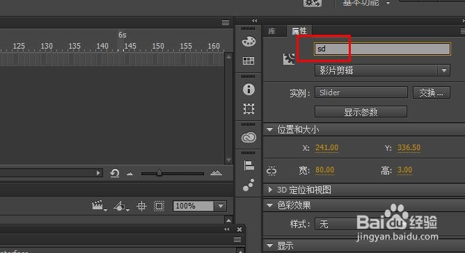Zoom out timeline with small mountain icon

[x=130, y=174]
